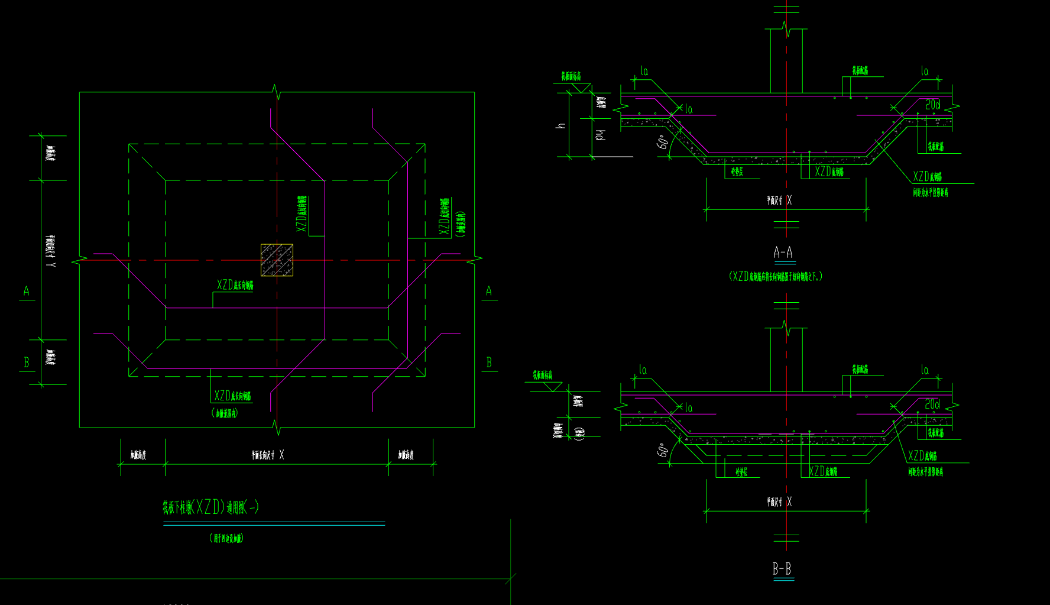1050x605 pixels.
Task: Click the 'A-A' section title
Action: coord(783,253)
